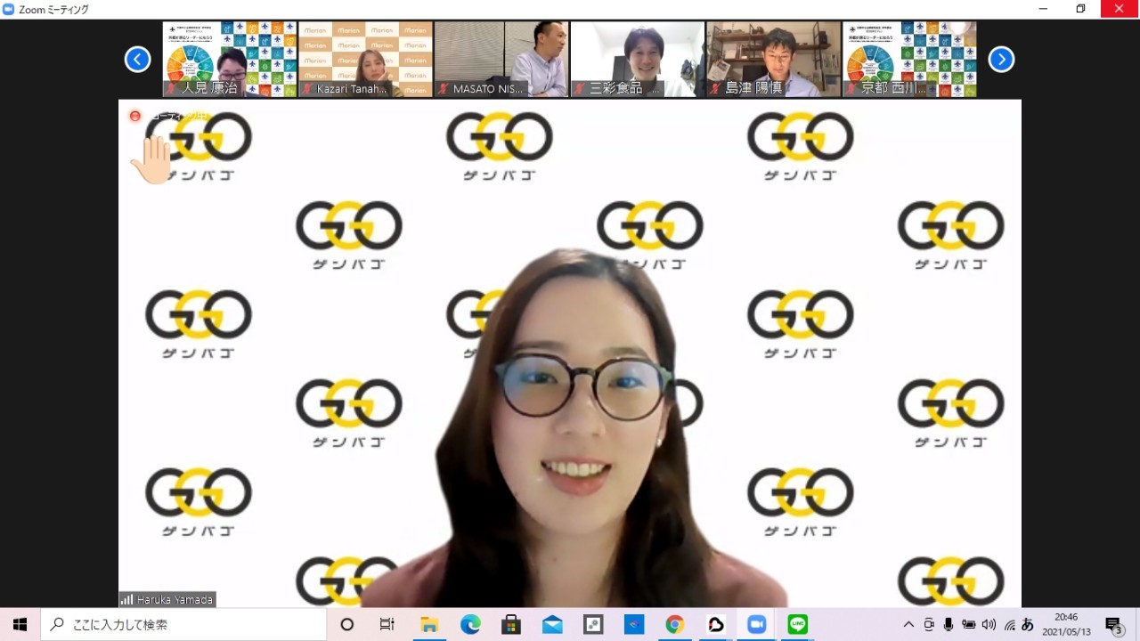Open Wi-Fi network settings in tray
1140x641 pixels.
[x=1009, y=625]
